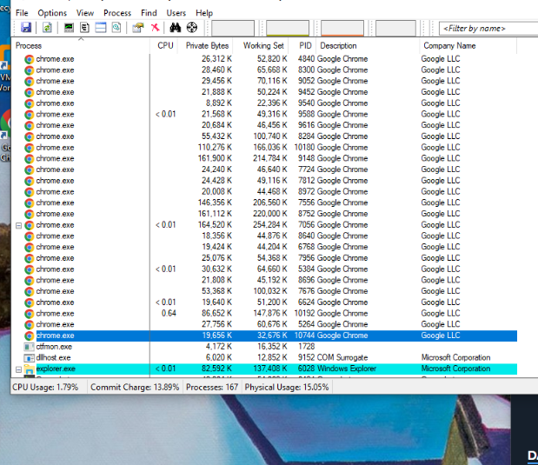The image size is (538, 465).
Task: Open the File menu
Action: pos(22,13)
